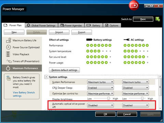The image size is (164, 123).
Task: Click the Maximum Performance power icon
Action: point(8,68)
